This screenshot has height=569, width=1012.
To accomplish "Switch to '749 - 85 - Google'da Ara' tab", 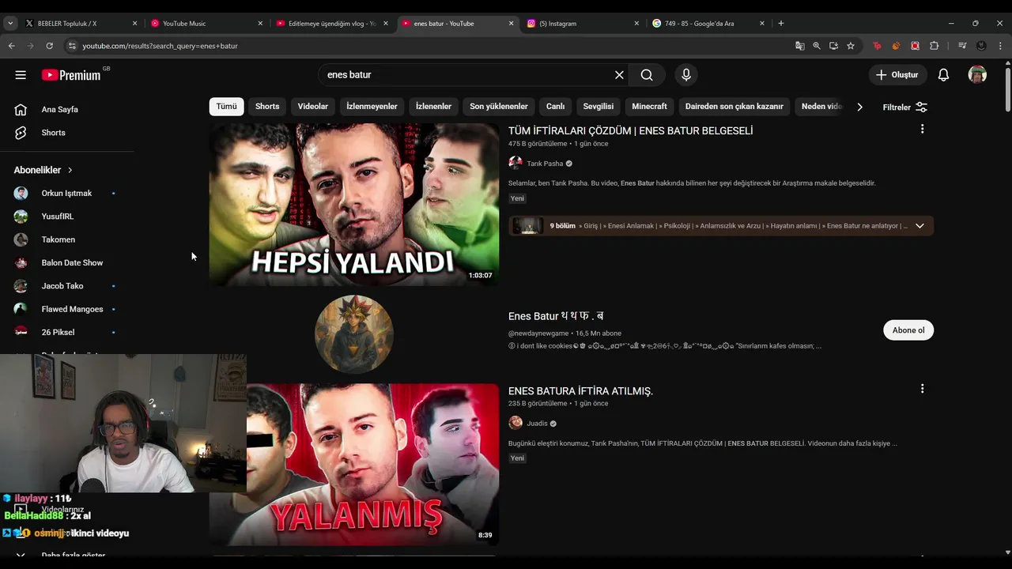I will pyautogui.click(x=708, y=24).
